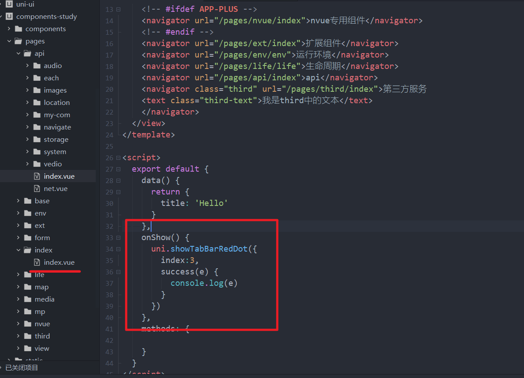Click the #endif comment line
The width and height of the screenshot is (524, 378).
click(x=177, y=32)
